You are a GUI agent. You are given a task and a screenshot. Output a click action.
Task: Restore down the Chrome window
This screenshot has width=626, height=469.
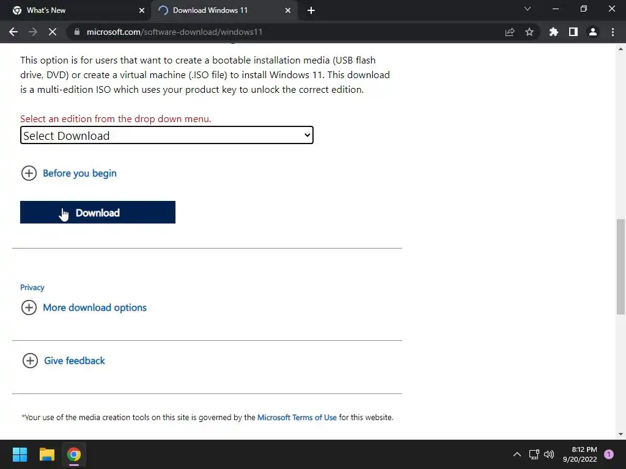pyautogui.click(x=584, y=9)
